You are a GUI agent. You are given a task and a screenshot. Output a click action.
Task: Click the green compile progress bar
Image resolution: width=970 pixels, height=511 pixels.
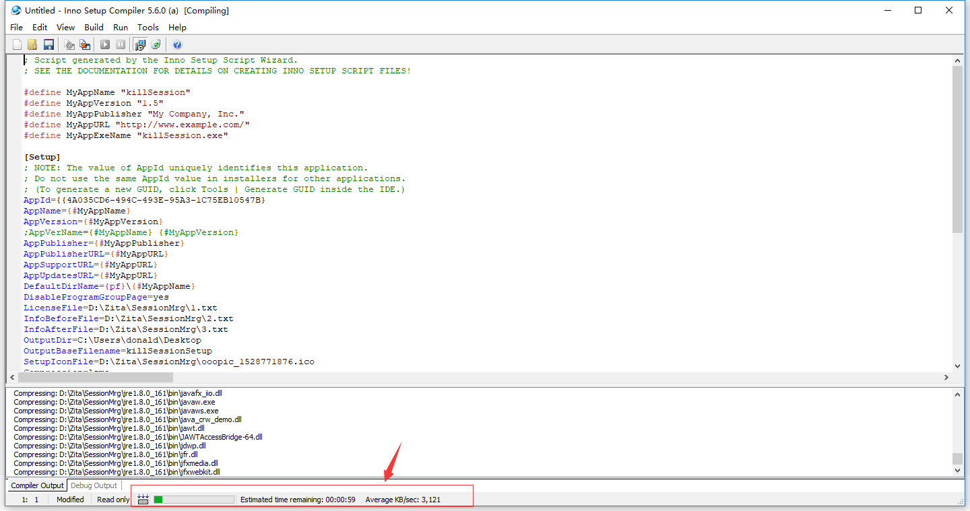(194, 500)
